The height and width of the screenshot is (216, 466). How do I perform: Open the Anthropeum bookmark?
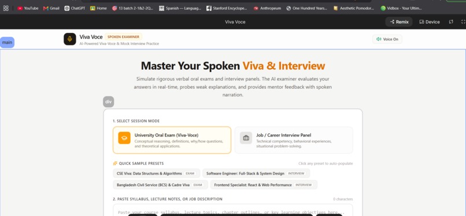point(267,8)
